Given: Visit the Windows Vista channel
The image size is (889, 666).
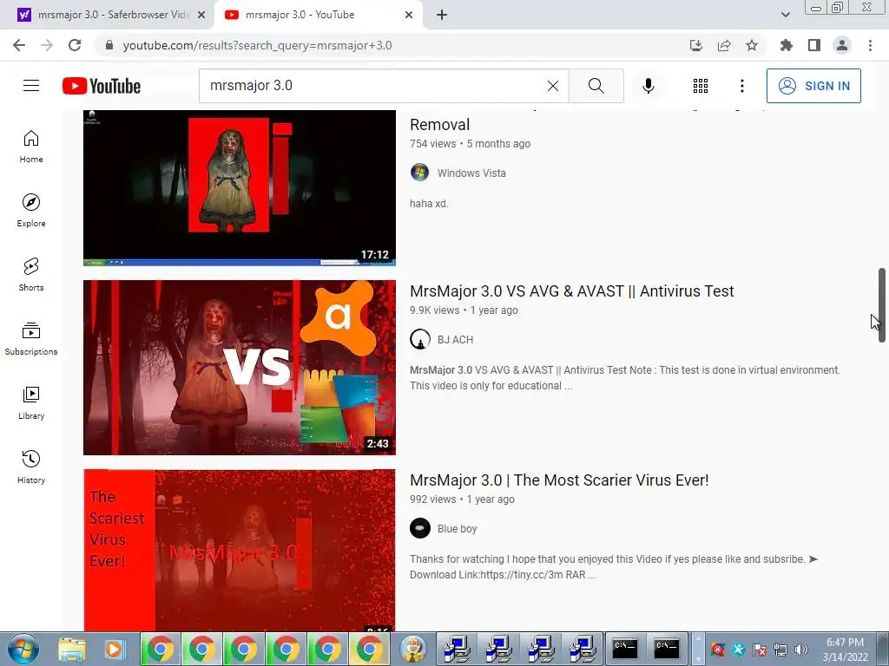Looking at the screenshot, I should click(471, 173).
